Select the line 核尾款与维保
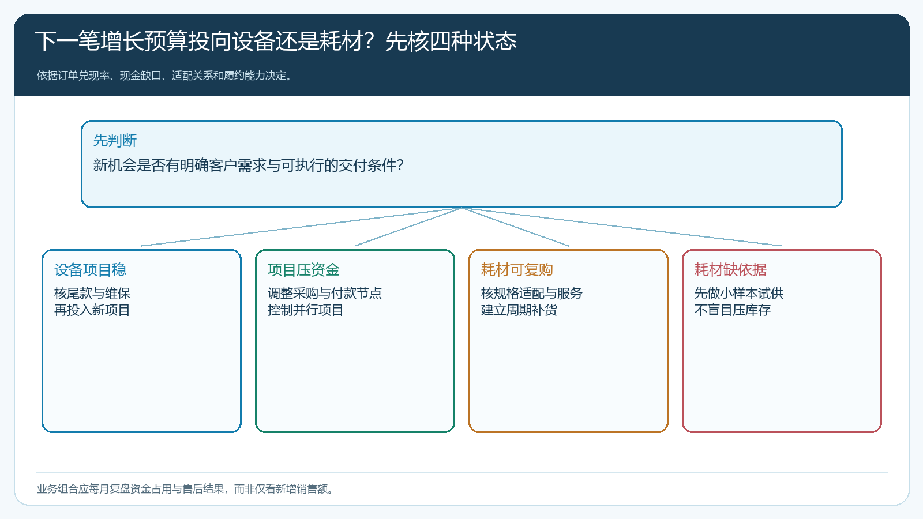Viewport: 923px width, 519px height. [x=92, y=293]
